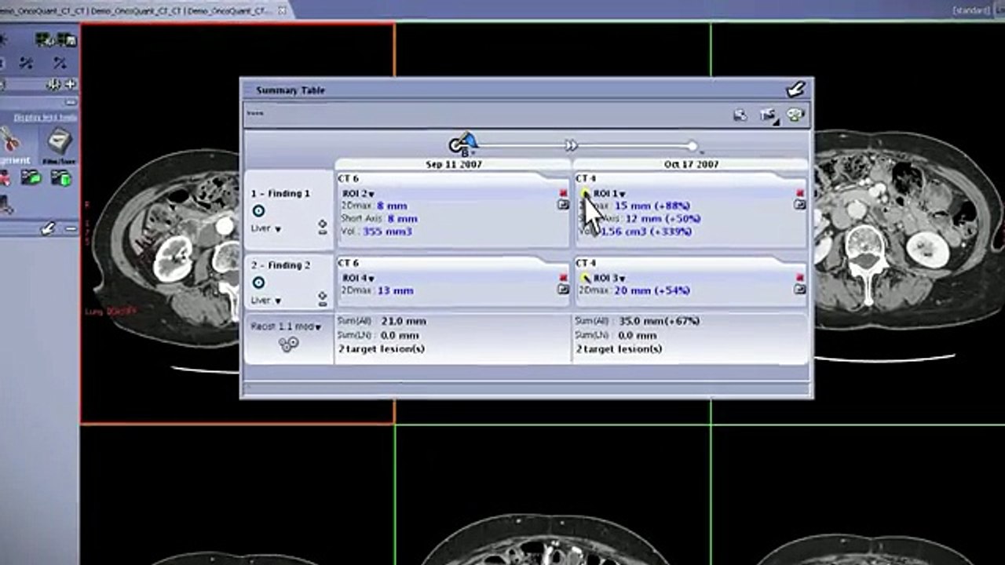
Task: Click the '20 mm (+54%)' value for ROI 3
Action: pyautogui.click(x=652, y=290)
